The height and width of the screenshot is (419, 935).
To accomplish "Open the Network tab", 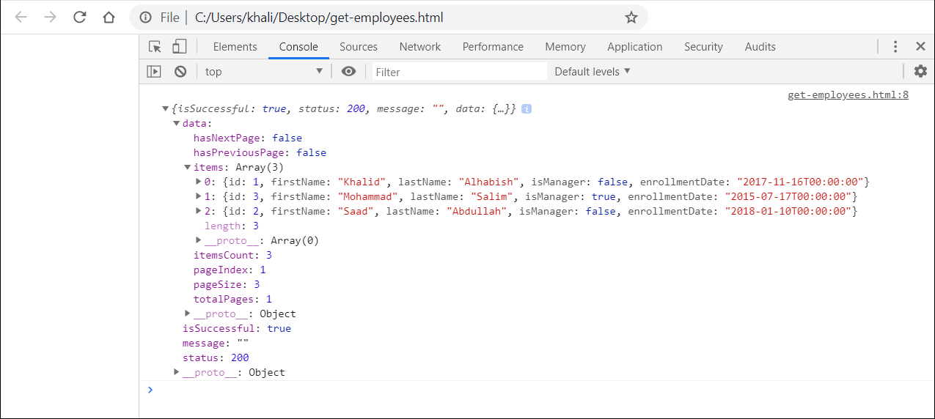I will click(x=420, y=46).
